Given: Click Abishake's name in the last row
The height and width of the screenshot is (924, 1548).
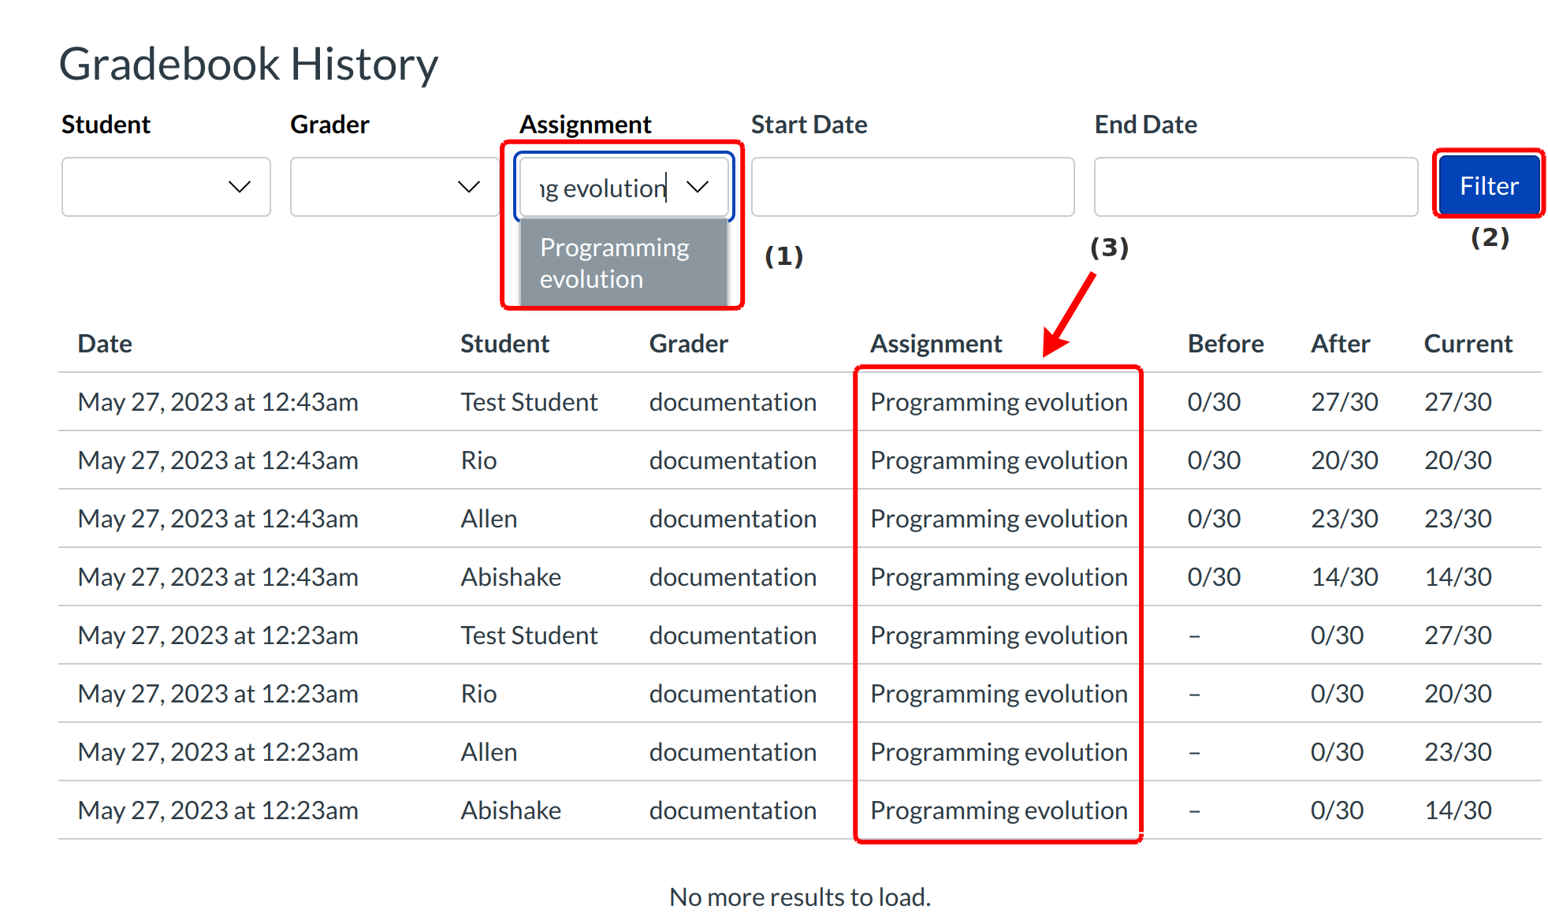Looking at the screenshot, I should click(x=511, y=810).
